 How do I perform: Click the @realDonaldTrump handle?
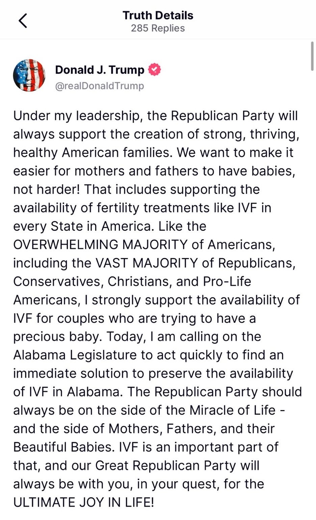tap(100, 86)
